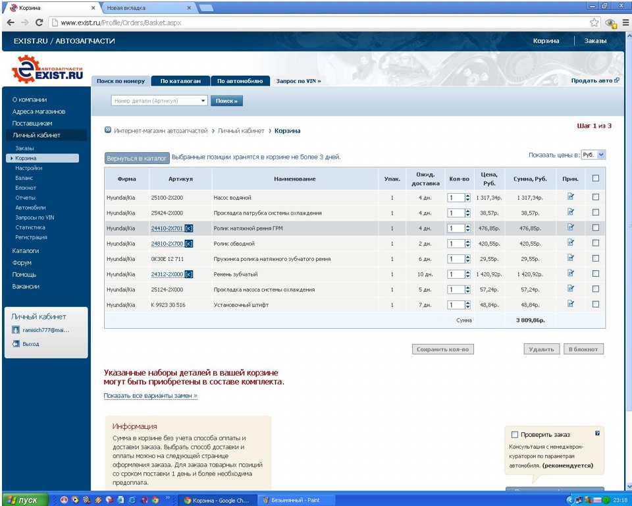Switch to По автомобилю tab
This screenshot has width=632, height=506.
tap(240, 81)
